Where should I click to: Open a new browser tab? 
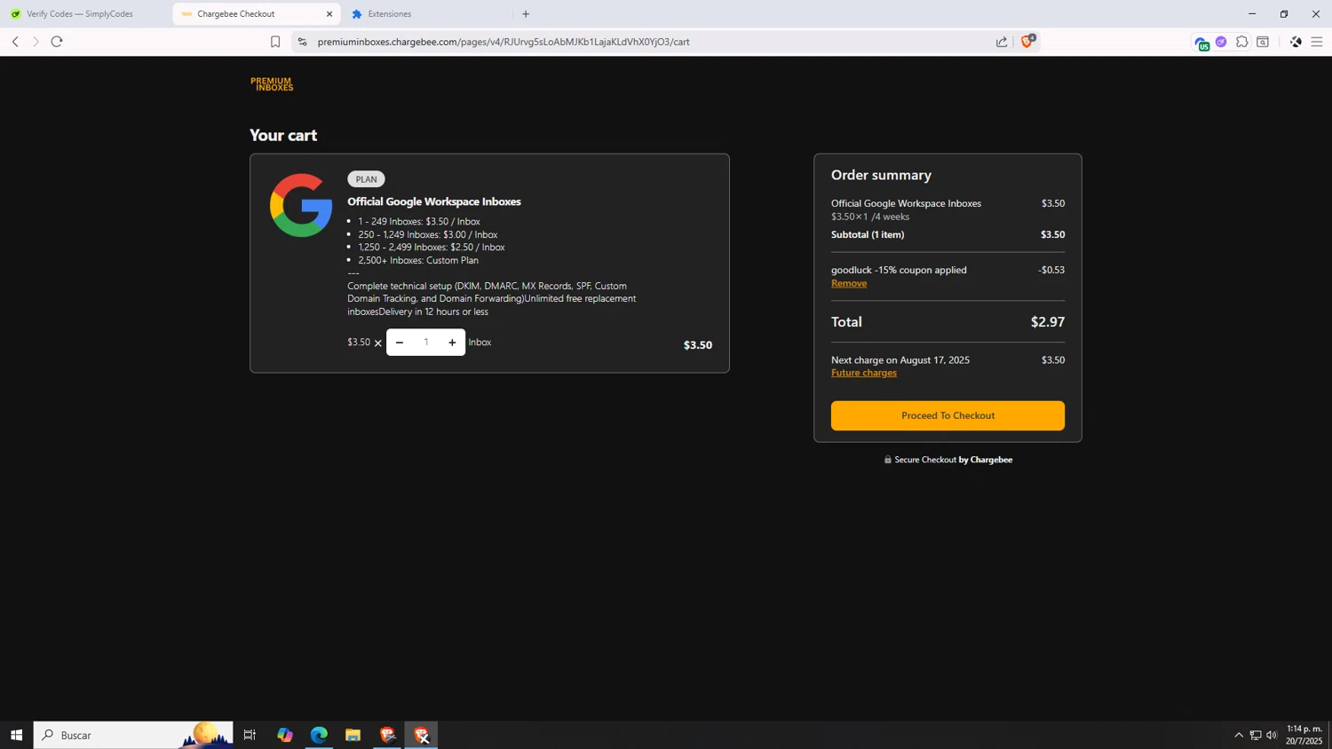[x=526, y=14]
